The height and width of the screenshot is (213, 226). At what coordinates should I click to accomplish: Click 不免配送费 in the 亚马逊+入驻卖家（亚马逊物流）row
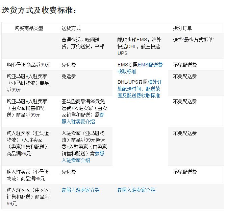point(185,76)
